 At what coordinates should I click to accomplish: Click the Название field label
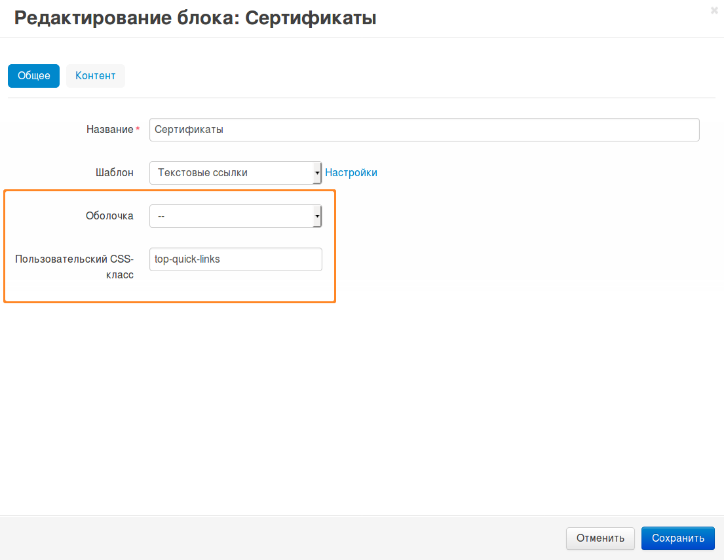pyautogui.click(x=109, y=130)
